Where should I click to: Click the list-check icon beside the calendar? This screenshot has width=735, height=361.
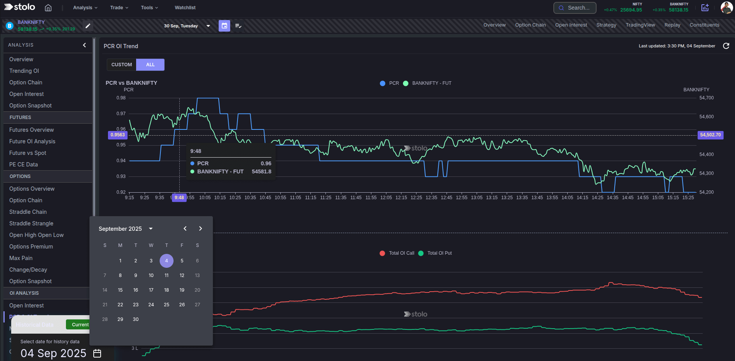click(238, 26)
